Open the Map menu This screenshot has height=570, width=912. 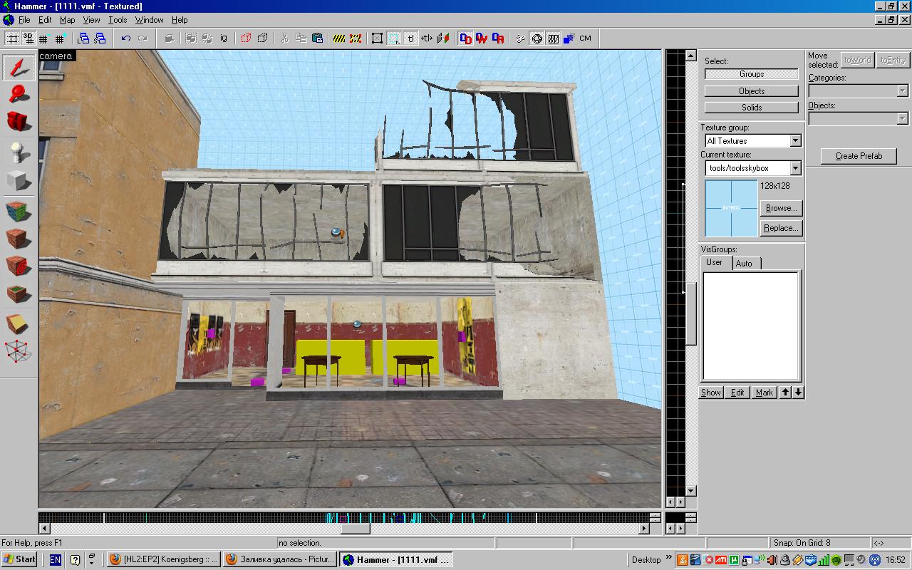point(67,20)
